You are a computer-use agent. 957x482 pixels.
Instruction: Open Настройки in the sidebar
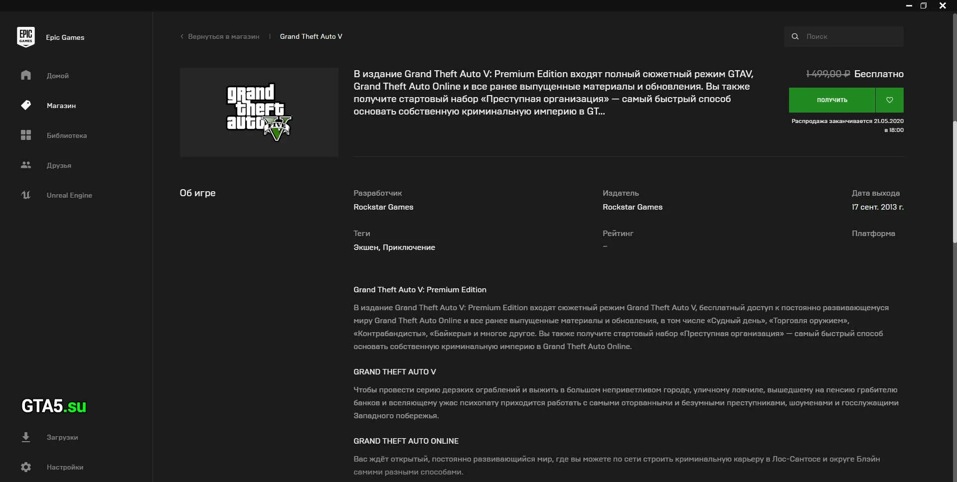[65, 467]
